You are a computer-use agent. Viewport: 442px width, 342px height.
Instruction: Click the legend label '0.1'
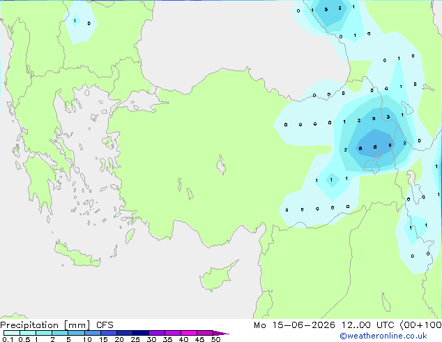click(x=8, y=339)
